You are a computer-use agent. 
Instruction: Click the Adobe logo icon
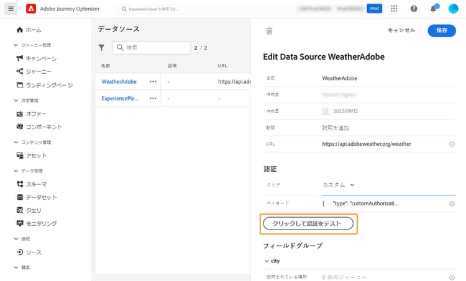click(31, 9)
